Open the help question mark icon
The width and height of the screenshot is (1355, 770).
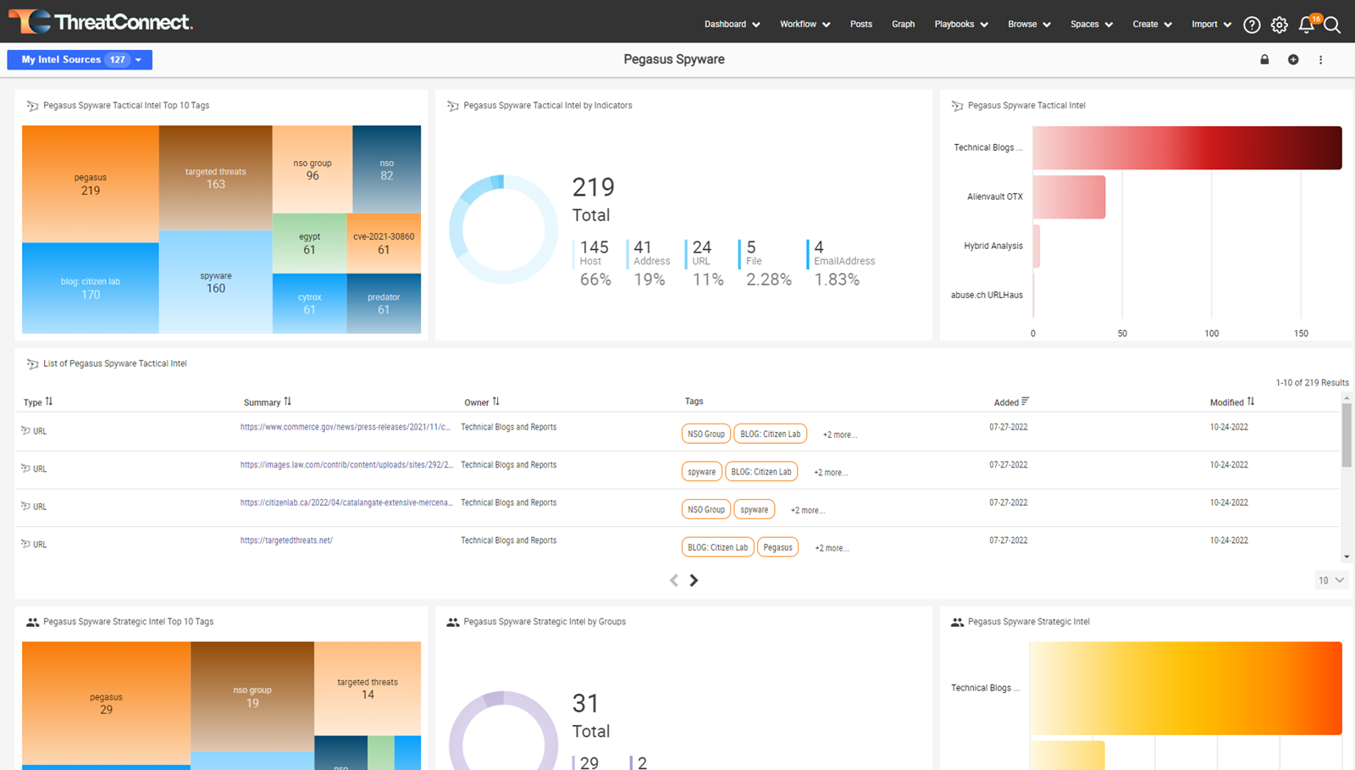pyautogui.click(x=1252, y=25)
